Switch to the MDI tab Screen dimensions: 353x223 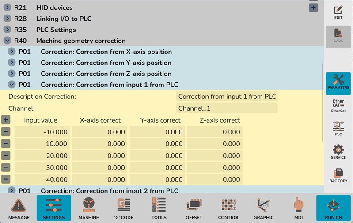(x=299, y=208)
